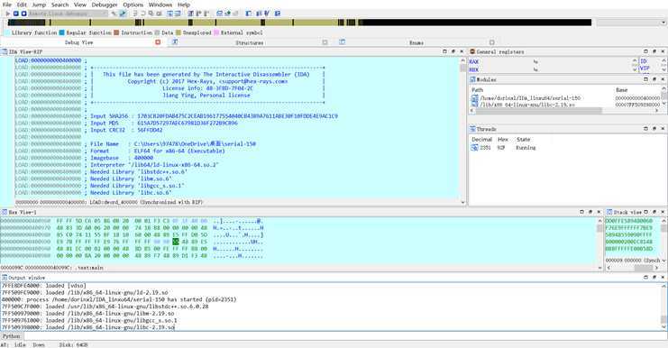Open the Windows menu
Viewport: 668px width, 348px height.
pyautogui.click(x=160, y=5)
